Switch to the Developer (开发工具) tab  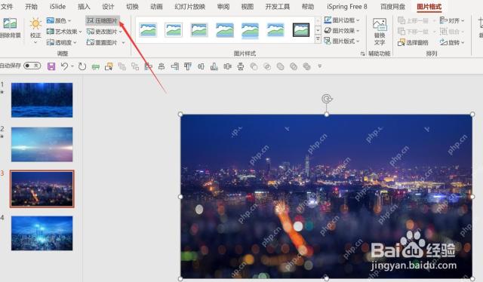[278, 7]
